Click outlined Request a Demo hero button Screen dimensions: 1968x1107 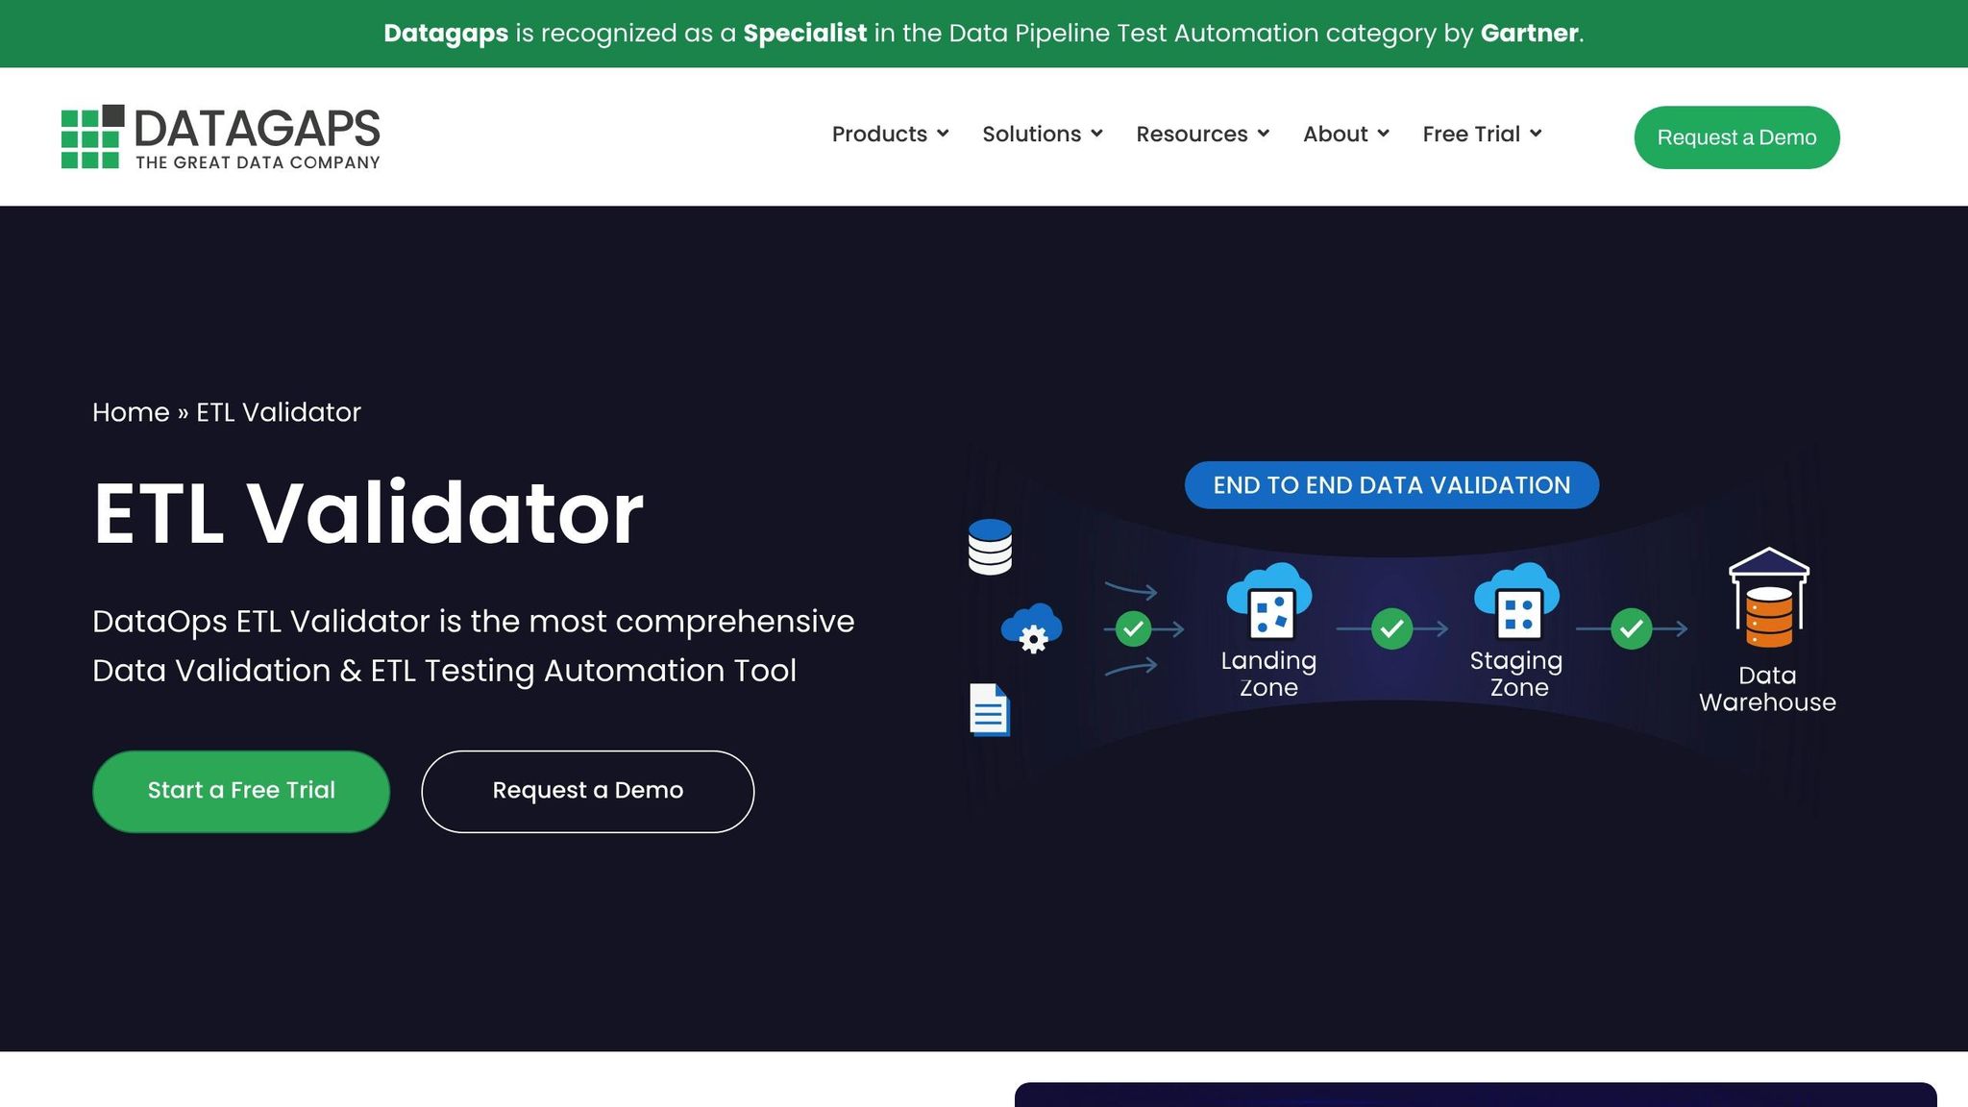pyautogui.click(x=587, y=791)
